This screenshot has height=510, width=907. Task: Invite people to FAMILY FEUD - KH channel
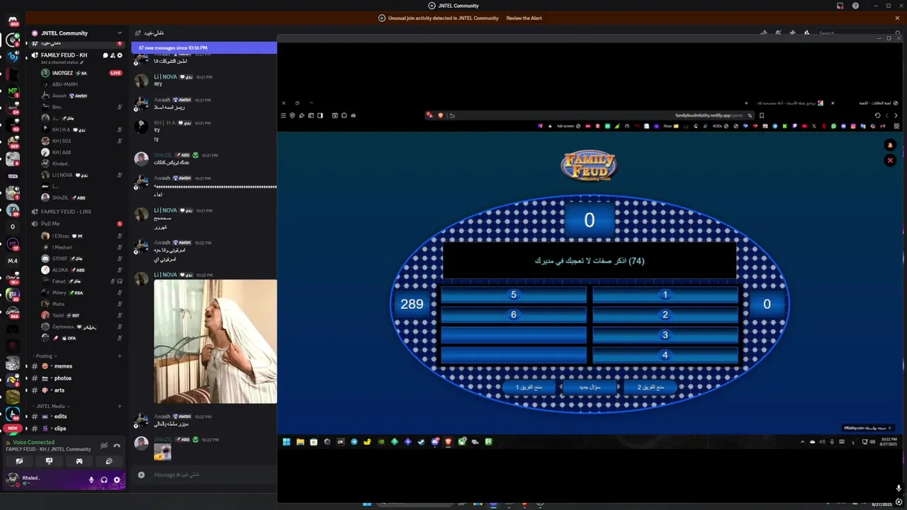113,55
